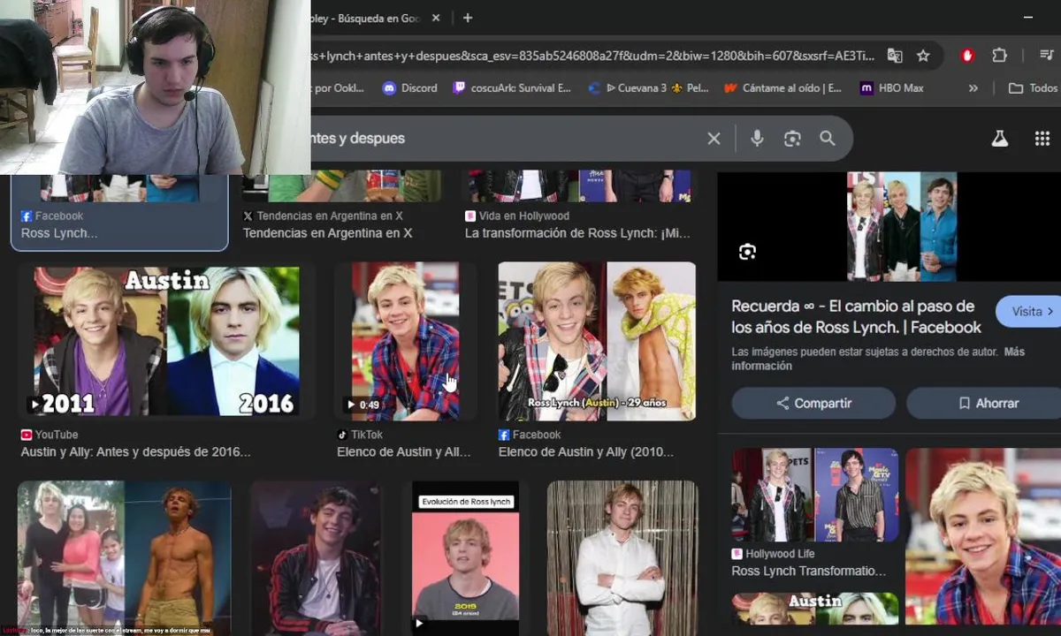Click the browser address bar URL

point(592,56)
